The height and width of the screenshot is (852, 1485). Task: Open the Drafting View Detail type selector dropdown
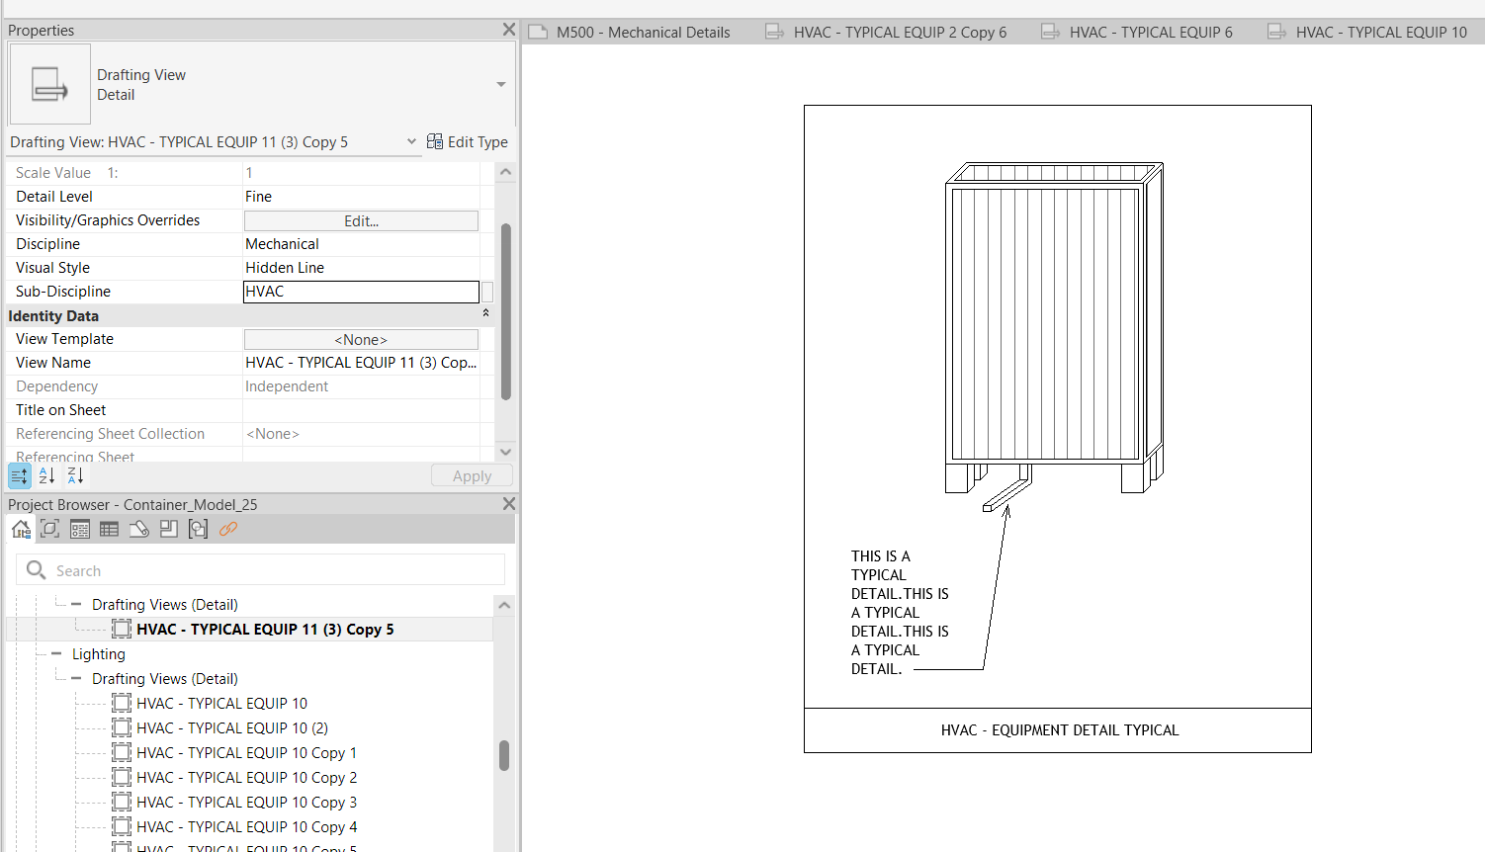[501, 85]
